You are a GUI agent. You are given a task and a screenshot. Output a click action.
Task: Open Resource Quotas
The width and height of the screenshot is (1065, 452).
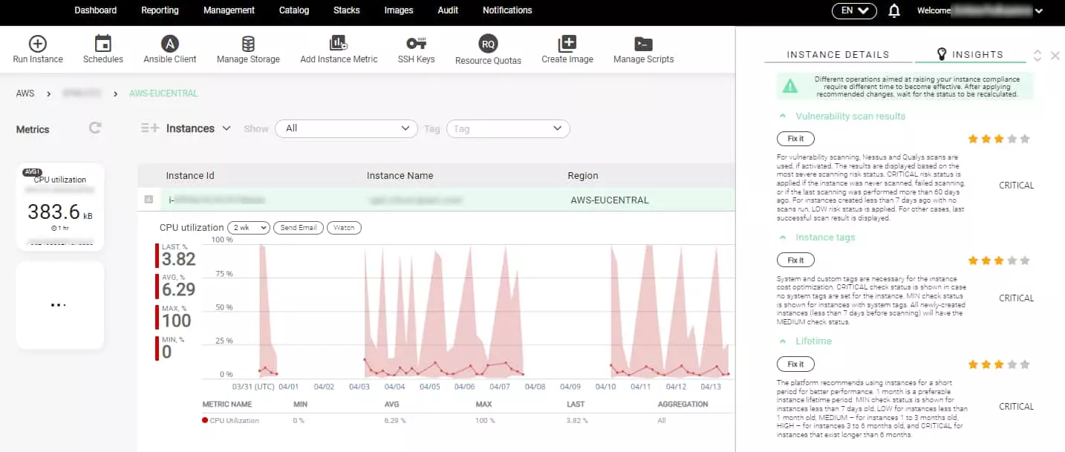coord(488,44)
